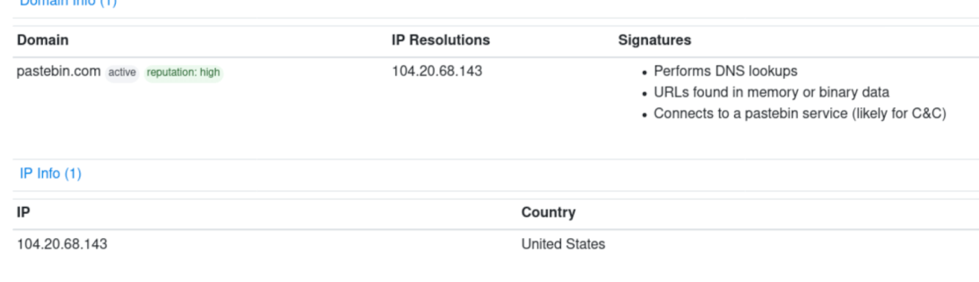979x282 pixels.
Task: Click the pastebin.com domain name
Action: (x=59, y=71)
